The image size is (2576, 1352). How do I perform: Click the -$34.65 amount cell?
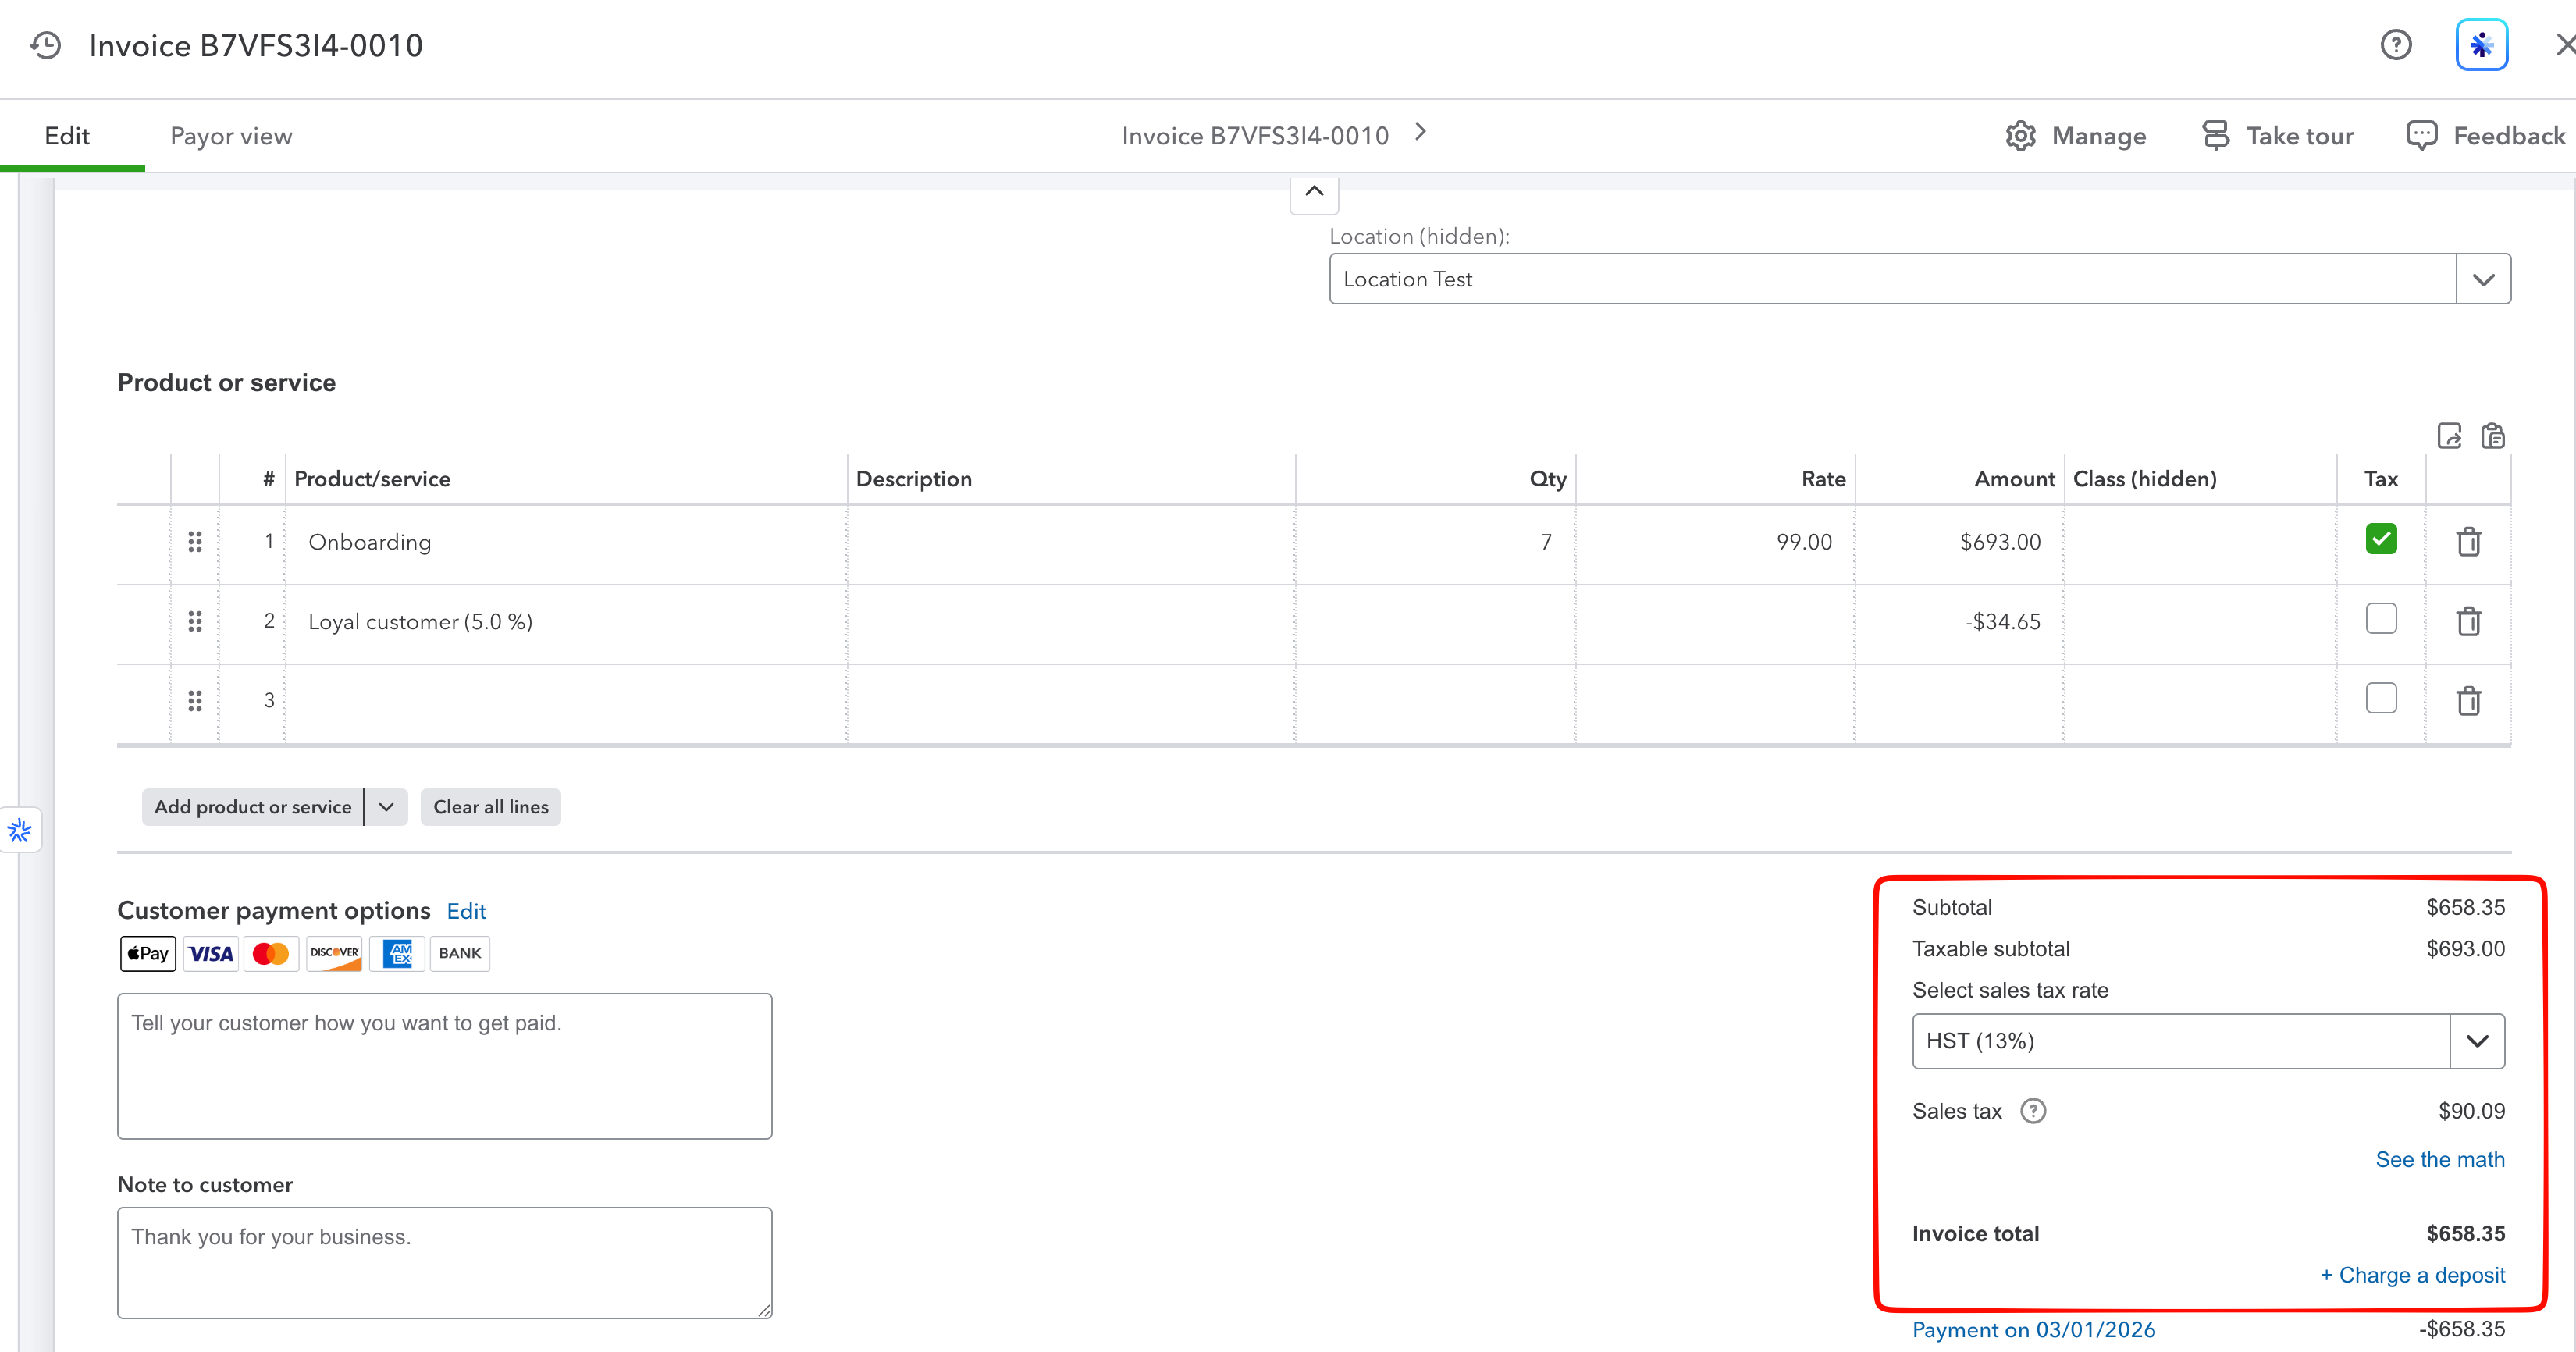1959,622
